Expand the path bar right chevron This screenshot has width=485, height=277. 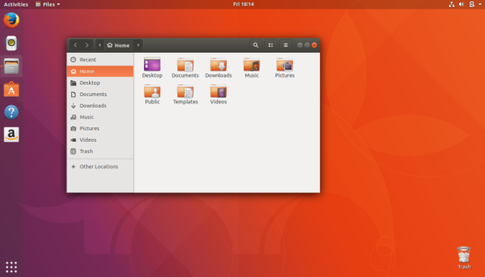coord(138,45)
